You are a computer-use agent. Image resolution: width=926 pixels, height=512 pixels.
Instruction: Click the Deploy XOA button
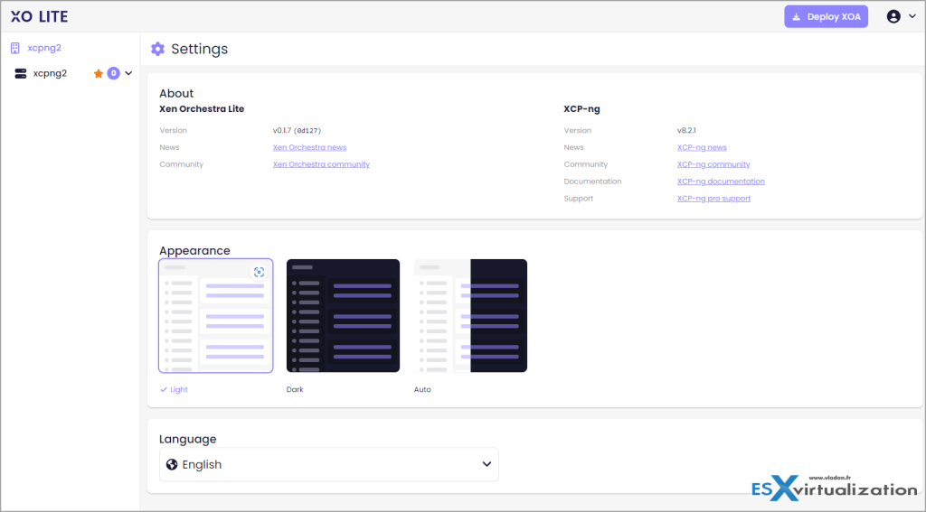826,16
